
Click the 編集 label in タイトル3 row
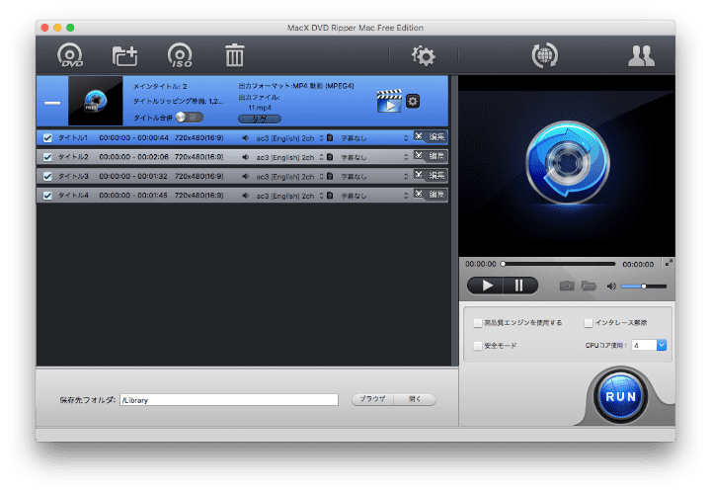[436, 175]
